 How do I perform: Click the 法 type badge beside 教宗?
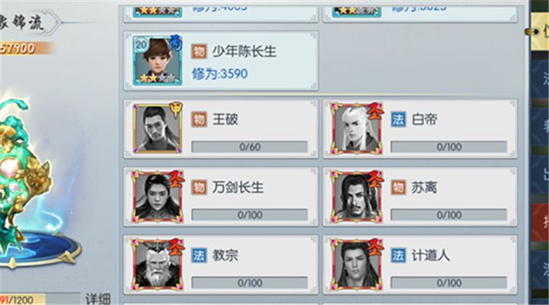[x=199, y=255]
